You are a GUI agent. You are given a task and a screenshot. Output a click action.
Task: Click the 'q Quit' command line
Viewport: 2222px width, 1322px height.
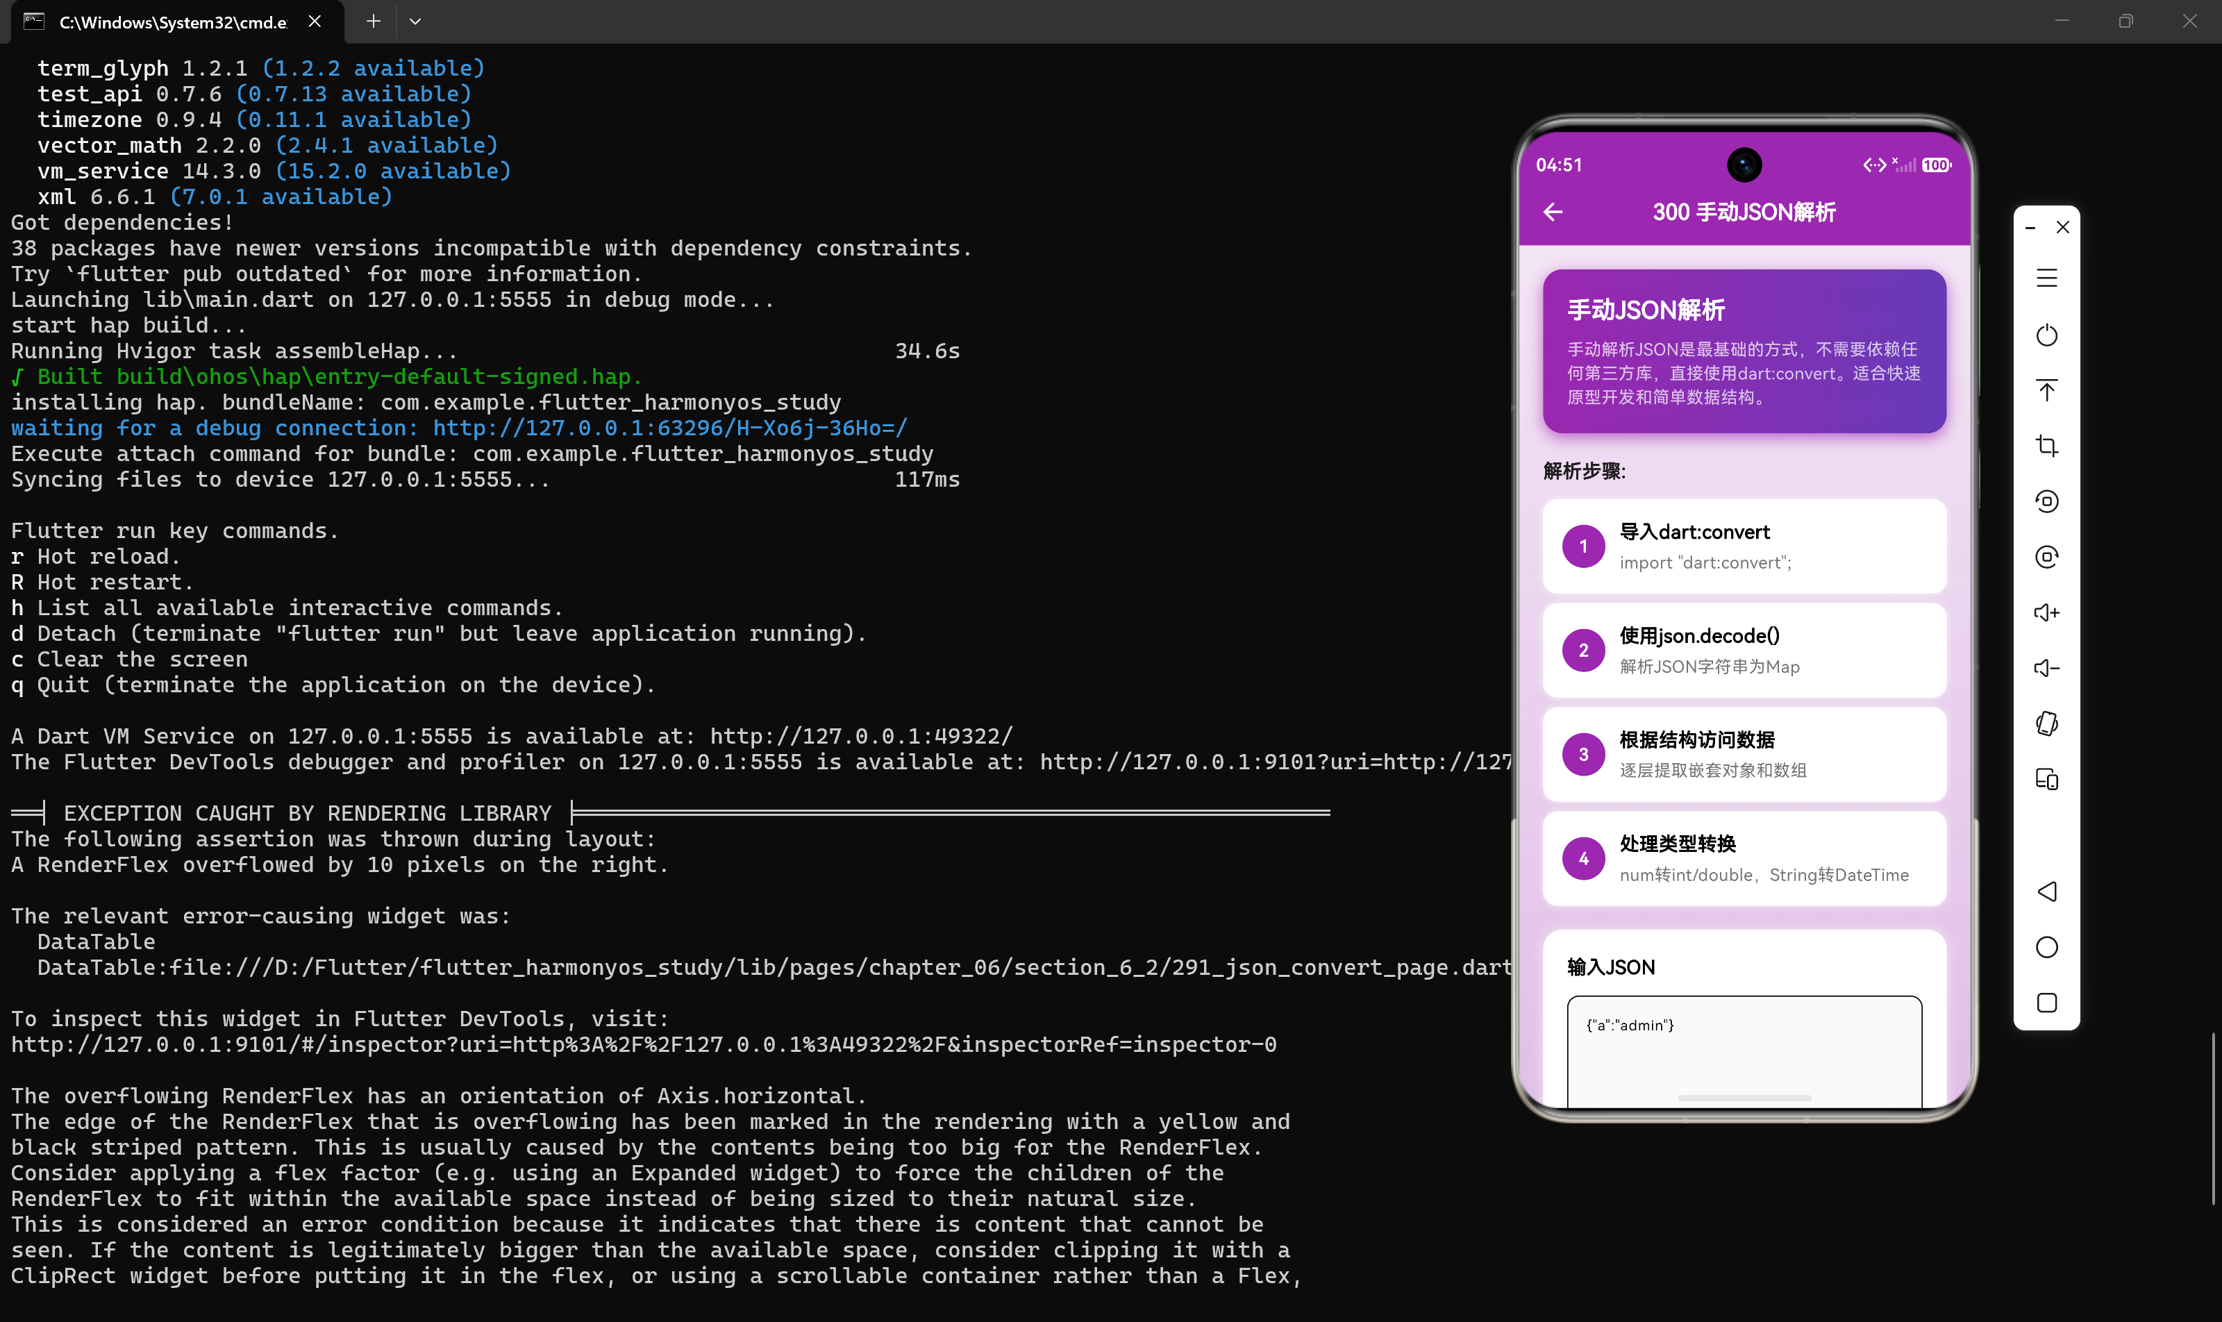333,685
